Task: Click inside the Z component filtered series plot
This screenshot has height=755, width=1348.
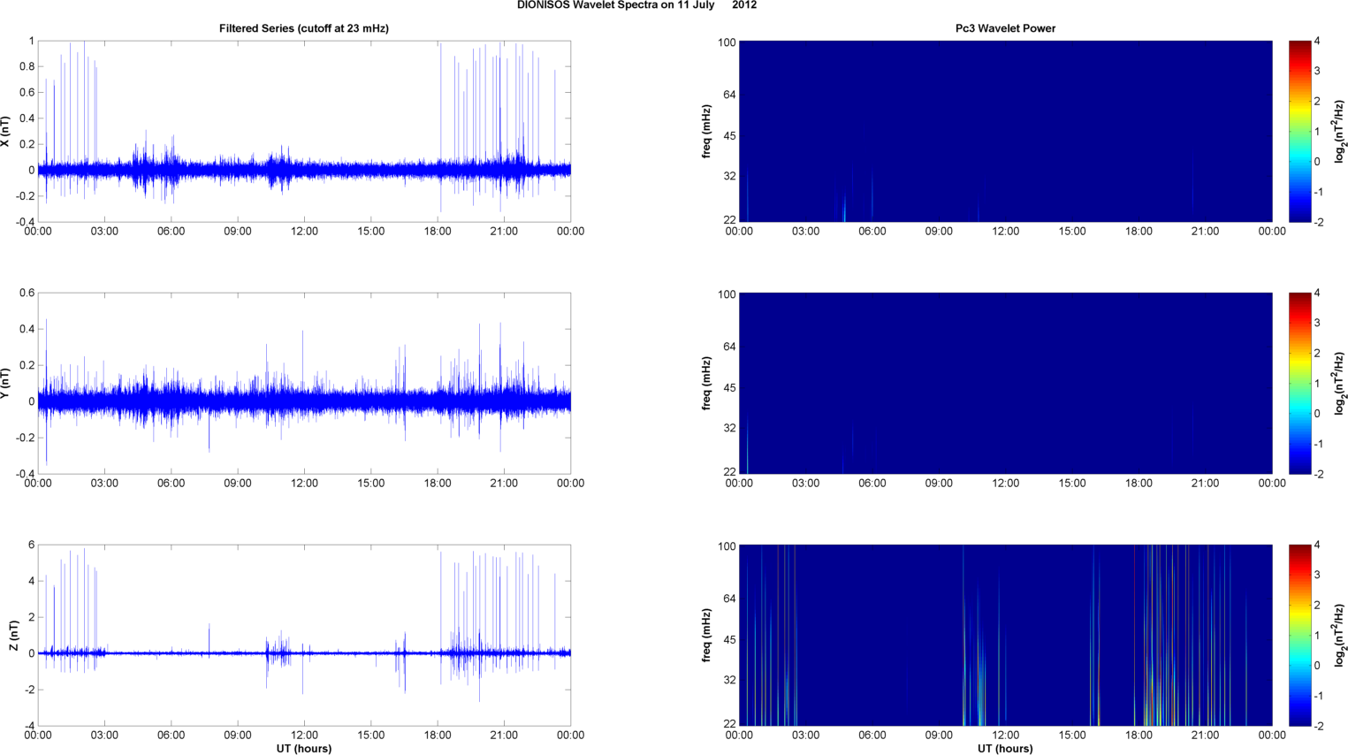Action: [304, 636]
